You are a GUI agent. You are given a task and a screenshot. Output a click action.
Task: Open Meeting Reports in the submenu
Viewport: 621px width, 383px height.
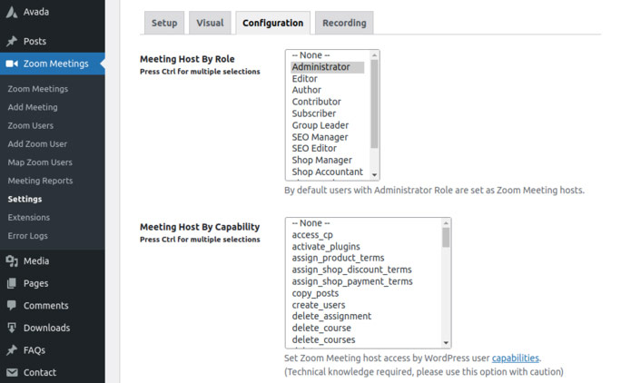pyautogui.click(x=40, y=181)
